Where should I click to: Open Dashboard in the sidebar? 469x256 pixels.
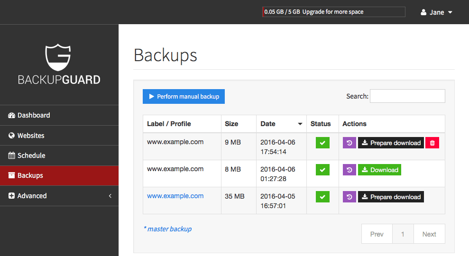point(59,115)
